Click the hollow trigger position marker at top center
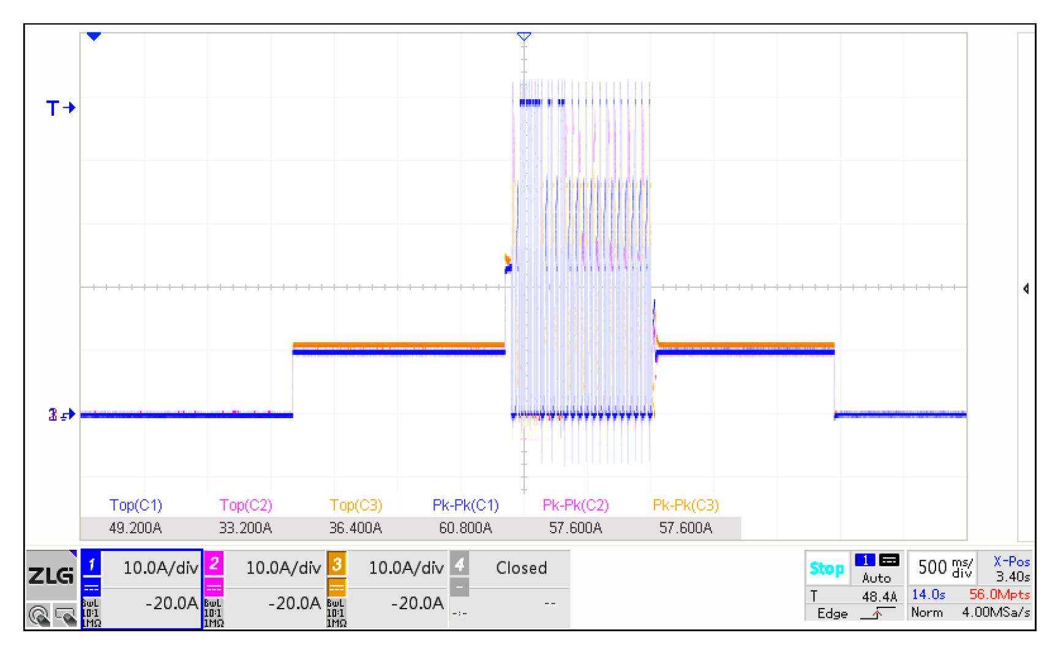 (x=524, y=37)
